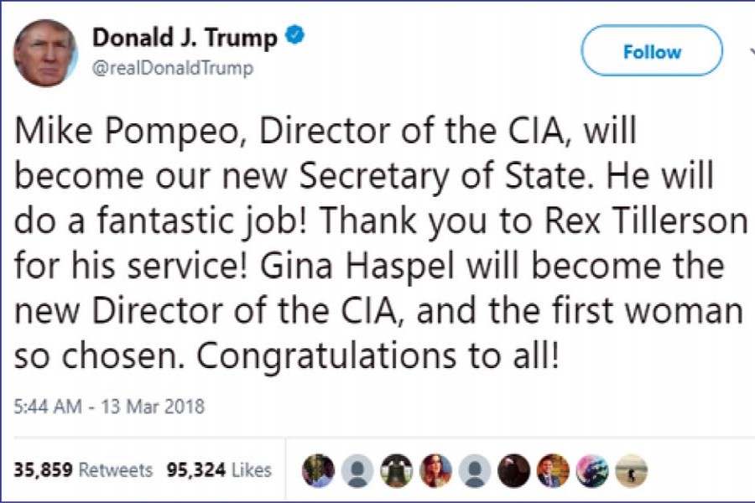Screen dimensions: 755x503
Task: Click the blue verified badge
Action: point(295,36)
